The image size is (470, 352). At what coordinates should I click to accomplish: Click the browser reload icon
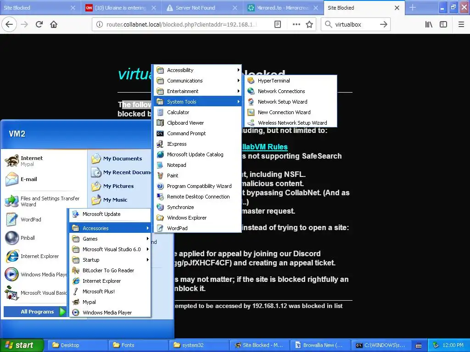[39, 25]
